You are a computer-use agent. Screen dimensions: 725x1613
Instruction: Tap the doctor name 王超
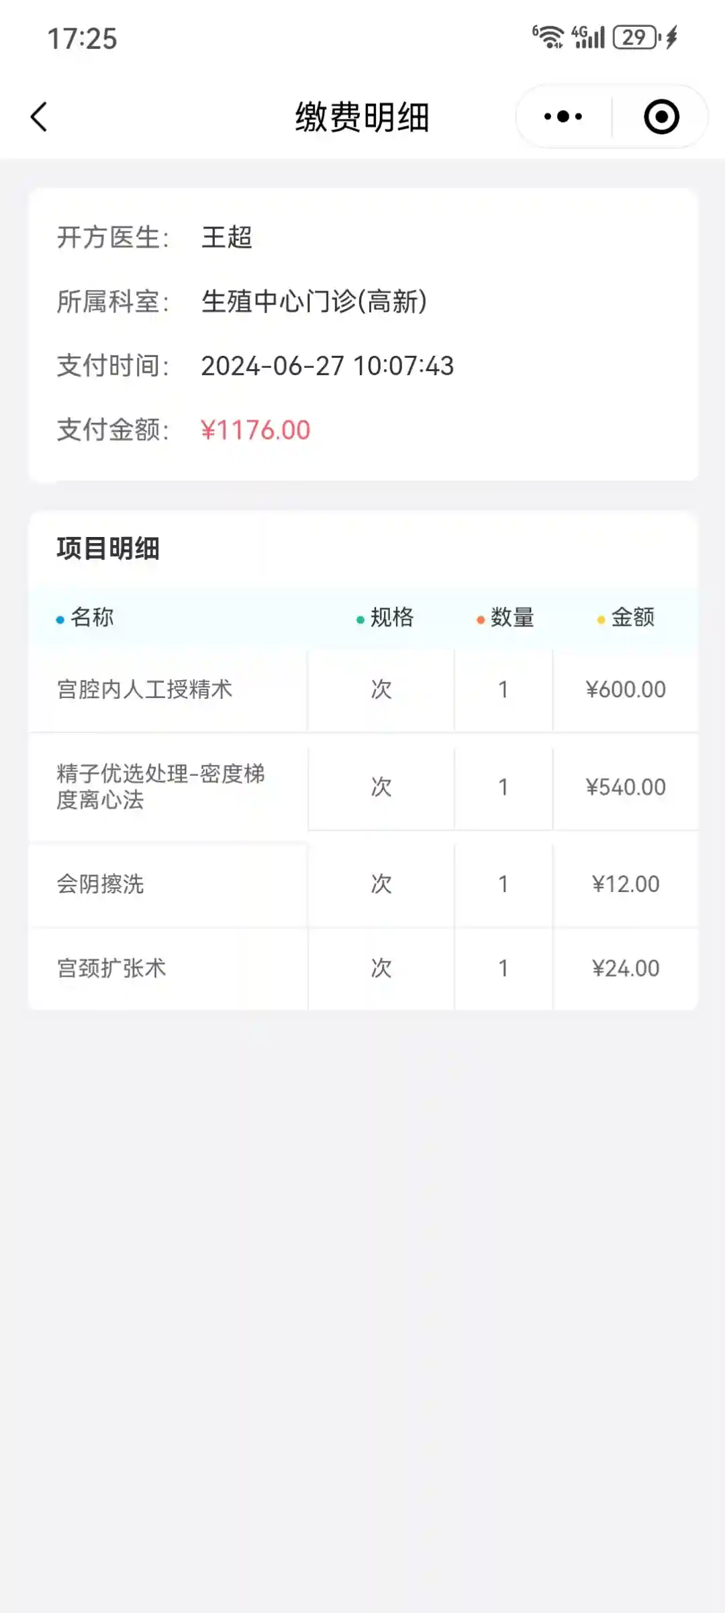tap(227, 238)
